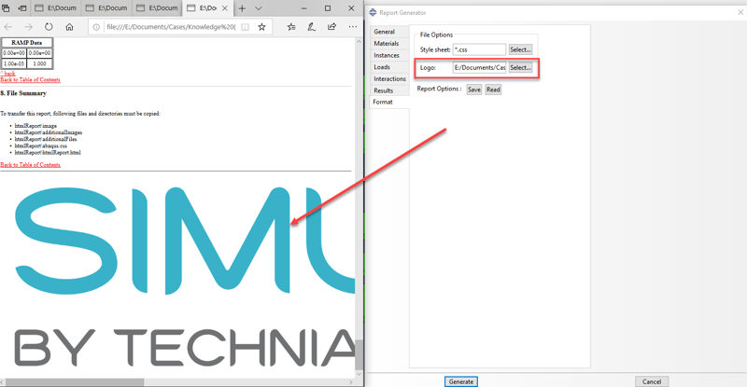Open a new browser tab
Image resolution: width=747 pixels, height=387 pixels.
(x=242, y=8)
